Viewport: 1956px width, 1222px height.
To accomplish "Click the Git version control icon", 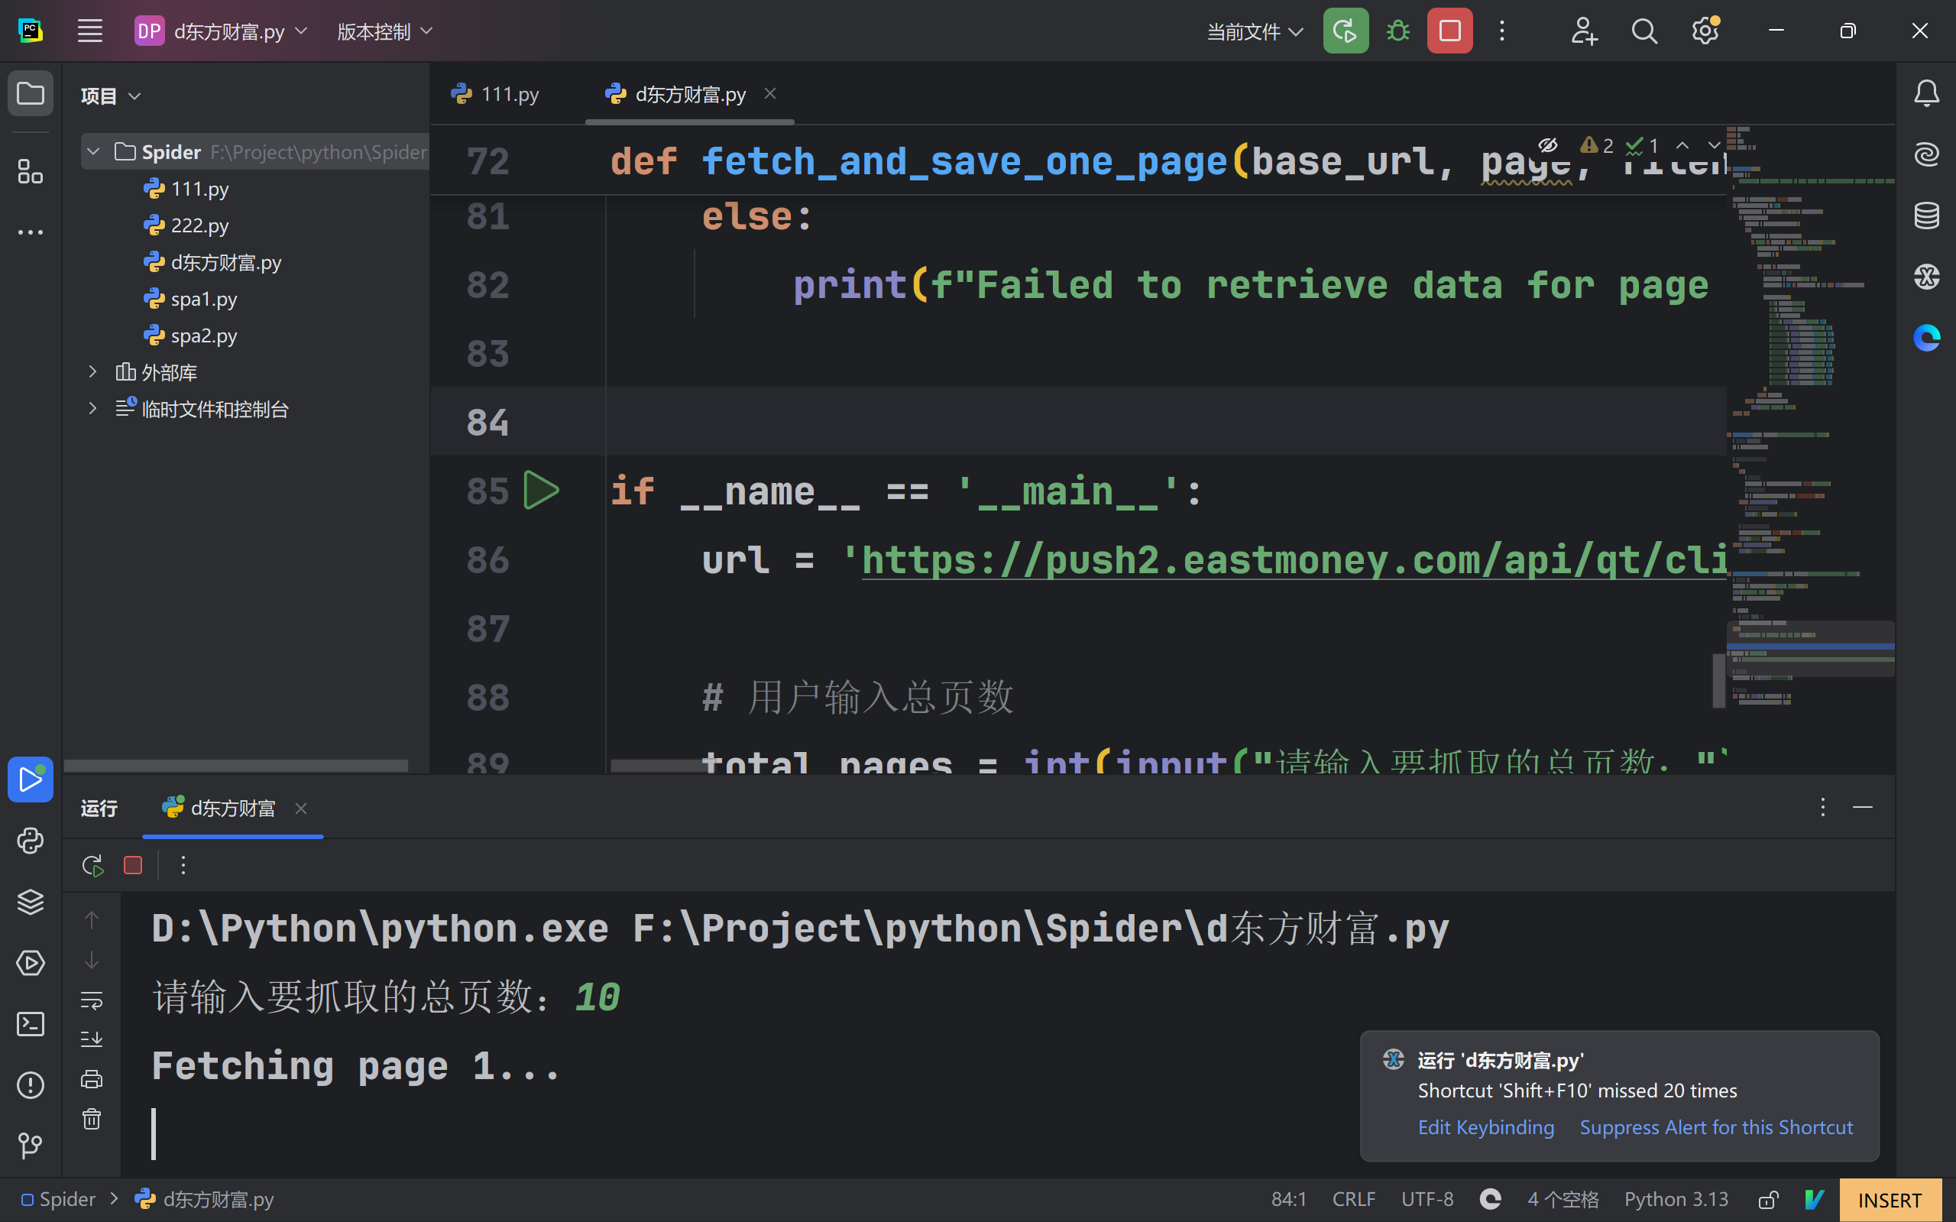I will (31, 1146).
